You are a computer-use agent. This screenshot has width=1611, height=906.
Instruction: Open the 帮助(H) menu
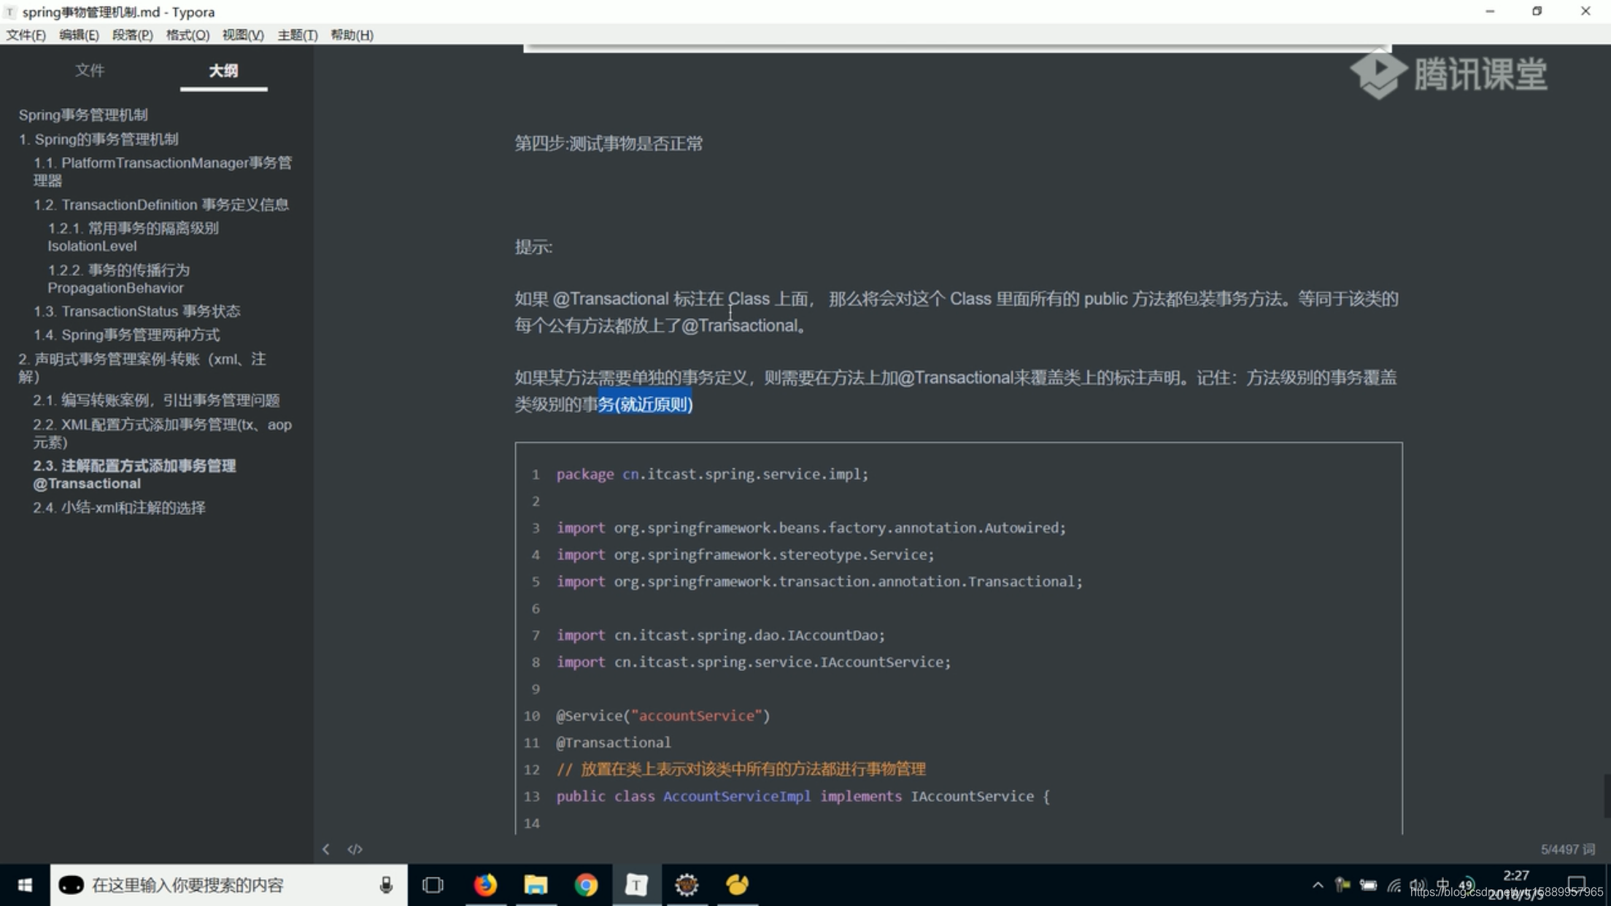pyautogui.click(x=352, y=35)
